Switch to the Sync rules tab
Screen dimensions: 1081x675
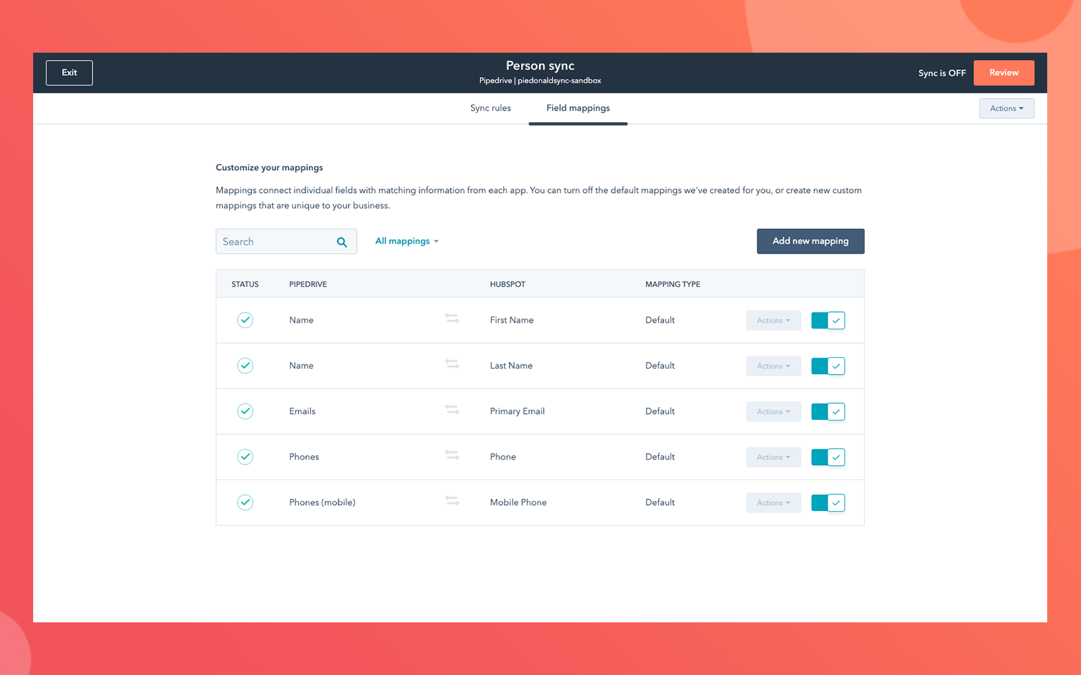coord(491,108)
